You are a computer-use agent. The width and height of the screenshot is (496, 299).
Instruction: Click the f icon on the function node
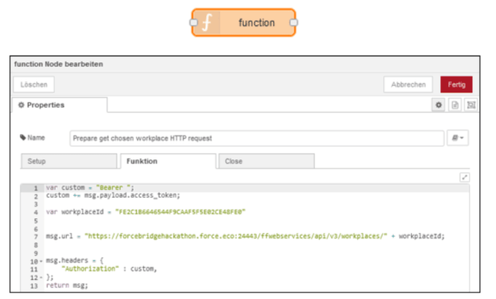(207, 23)
